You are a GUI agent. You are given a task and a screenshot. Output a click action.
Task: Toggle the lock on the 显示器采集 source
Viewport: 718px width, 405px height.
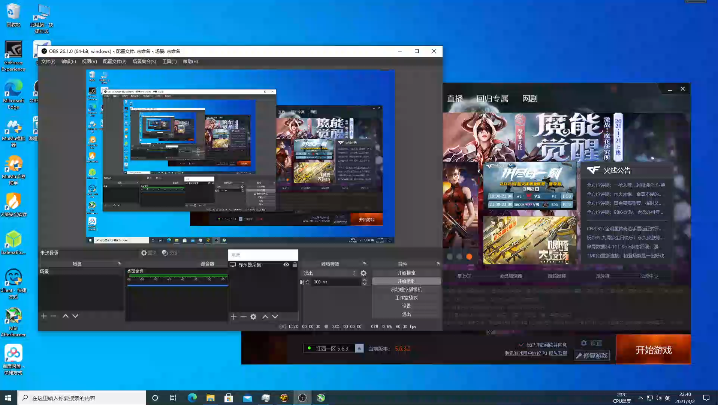pos(295,265)
